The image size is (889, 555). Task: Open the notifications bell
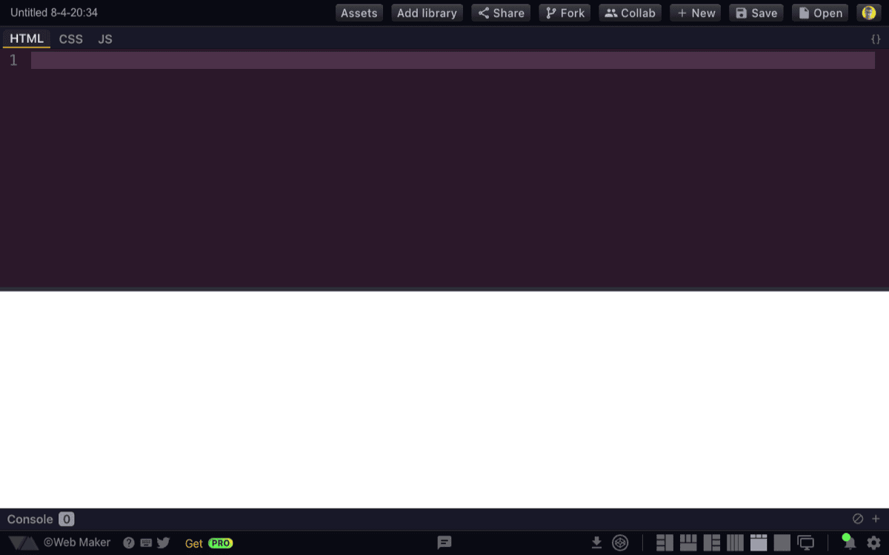848,543
